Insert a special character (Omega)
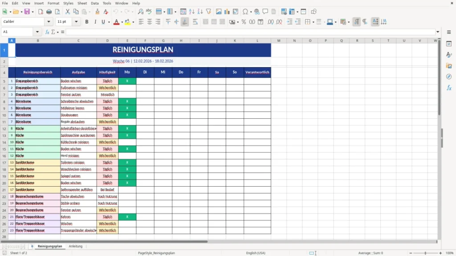 (245, 12)
